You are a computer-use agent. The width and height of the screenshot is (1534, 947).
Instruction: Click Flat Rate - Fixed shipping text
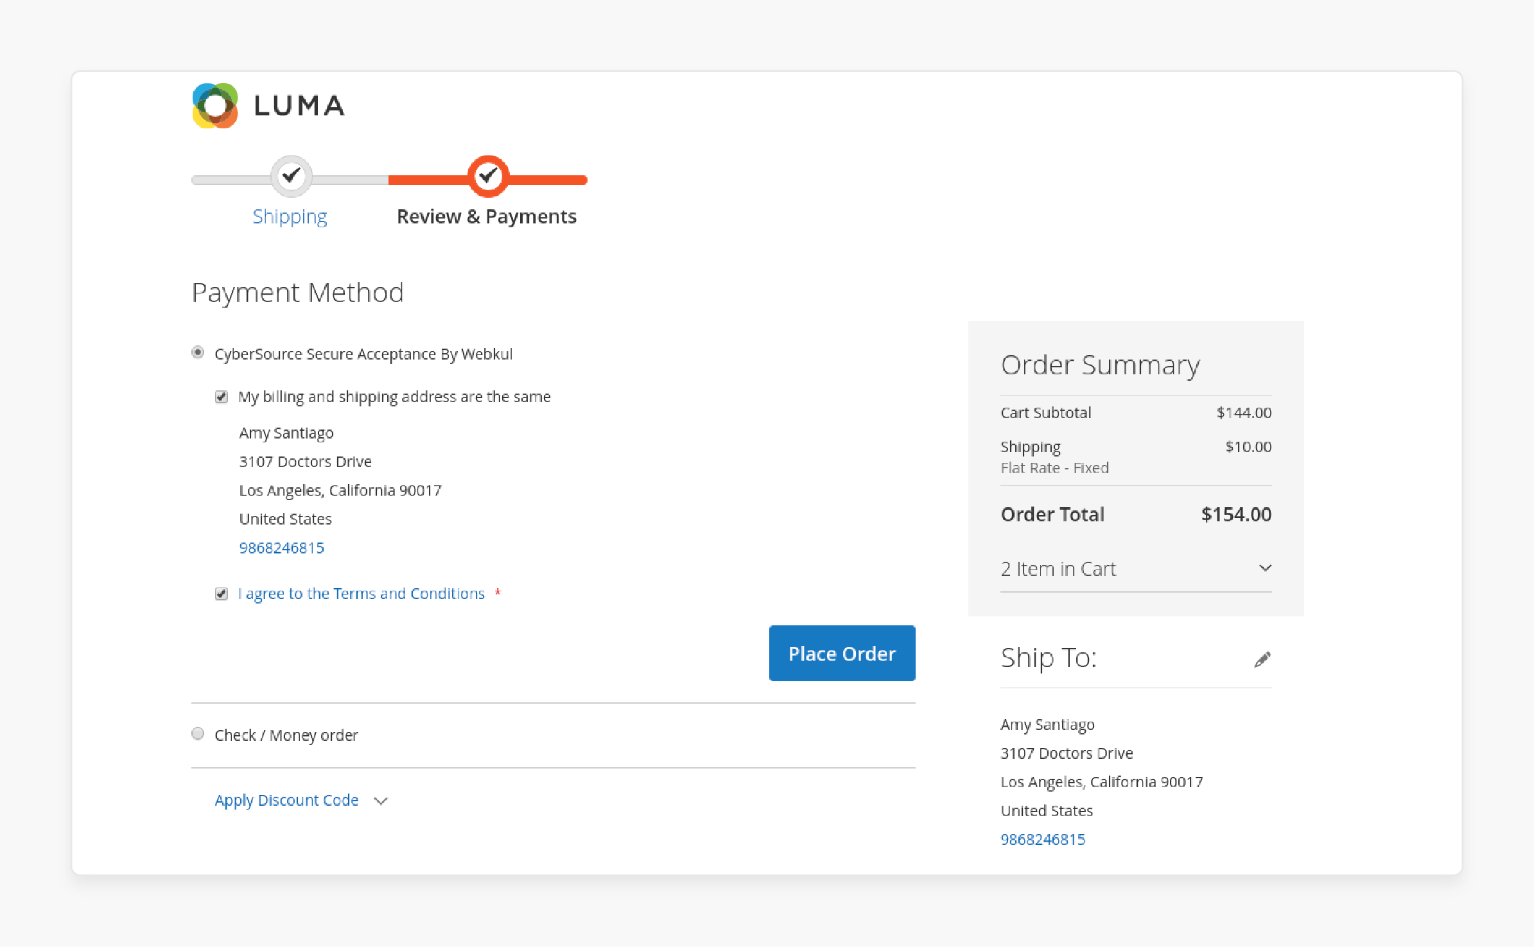point(1054,468)
